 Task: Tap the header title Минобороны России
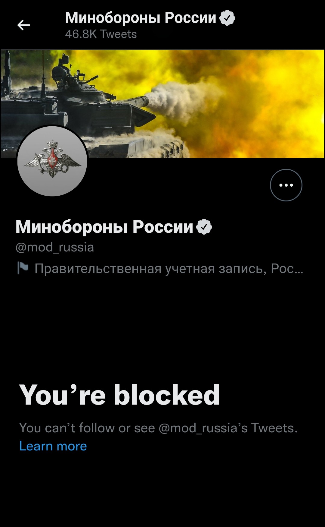pyautogui.click(x=141, y=18)
